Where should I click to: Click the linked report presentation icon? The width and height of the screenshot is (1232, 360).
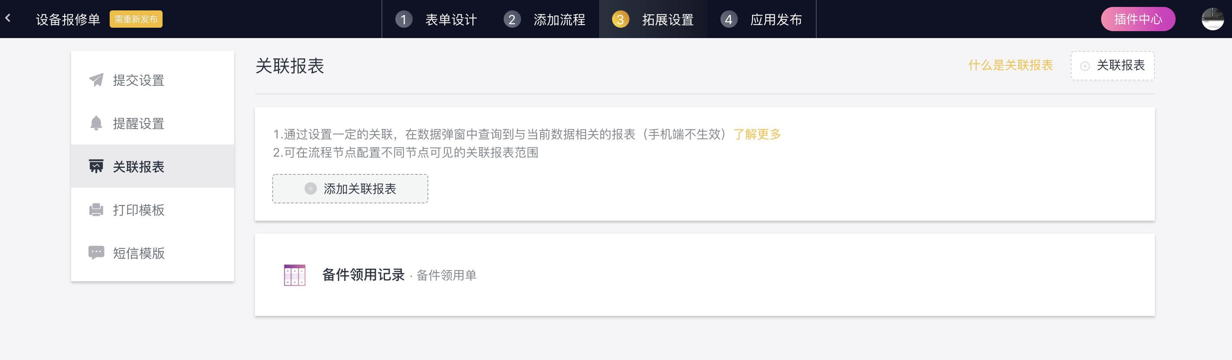(x=96, y=166)
